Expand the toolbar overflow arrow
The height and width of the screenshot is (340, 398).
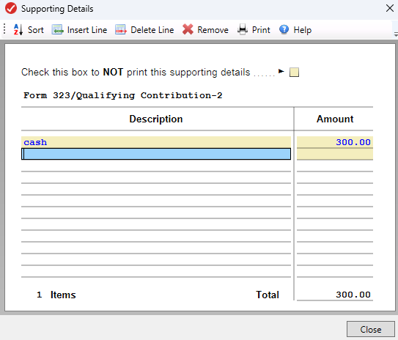[x=396, y=34]
